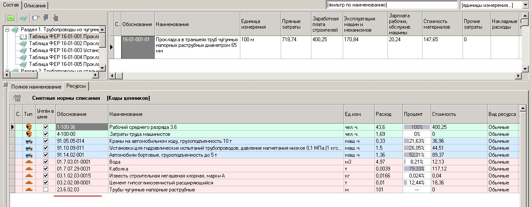
Task: Click the book icon of table 16-01-005
Action: click(23, 64)
